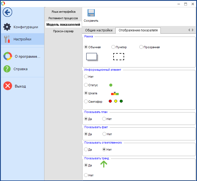Click the green trend arrow icon
The image size is (197, 181).
(104, 164)
